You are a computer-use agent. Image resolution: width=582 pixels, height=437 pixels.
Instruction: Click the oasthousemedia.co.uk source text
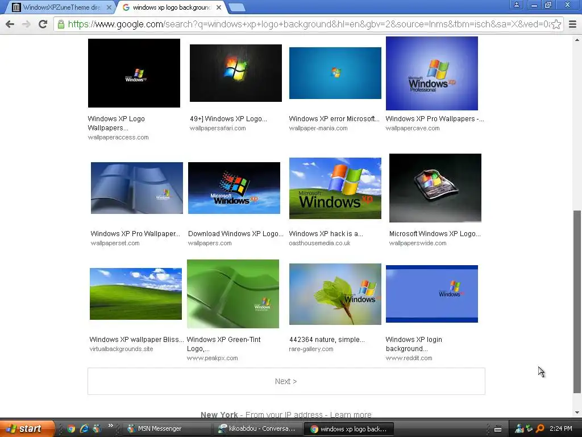click(x=319, y=243)
